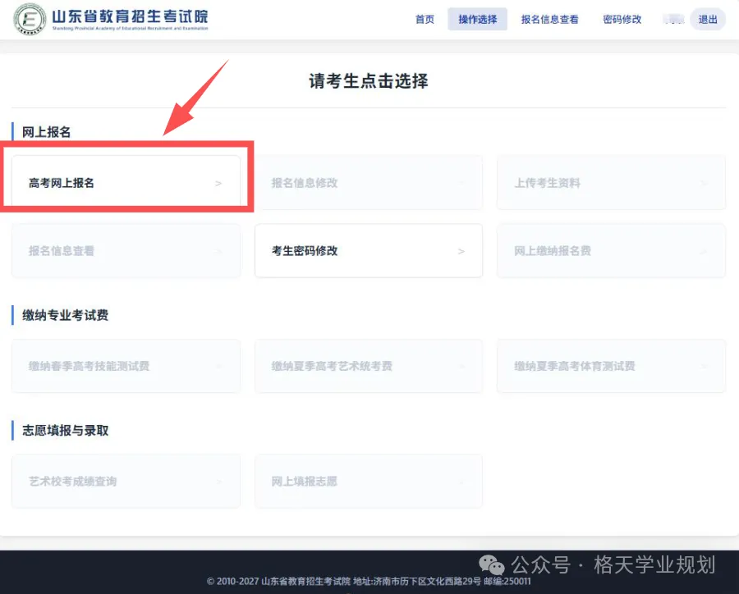The image size is (739, 594).
Task: Open the 高考网上报名 card
Action: pos(126,183)
